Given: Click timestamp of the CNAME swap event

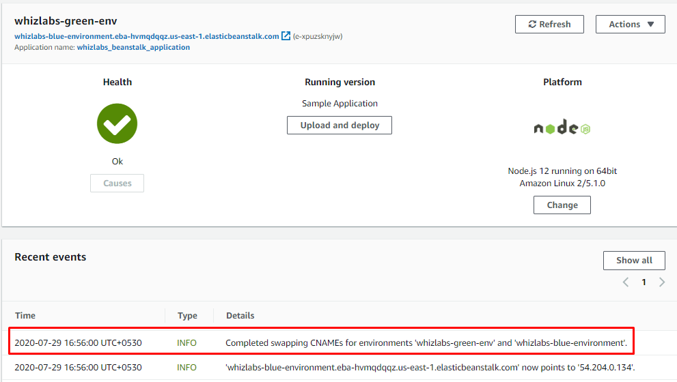Looking at the screenshot, I should (x=78, y=342).
